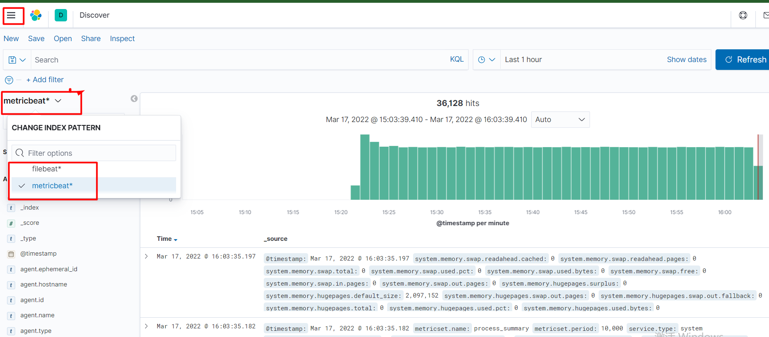Image resolution: width=769 pixels, height=337 pixels.
Task: Select metricbeat* index pattern option
Action: point(94,186)
